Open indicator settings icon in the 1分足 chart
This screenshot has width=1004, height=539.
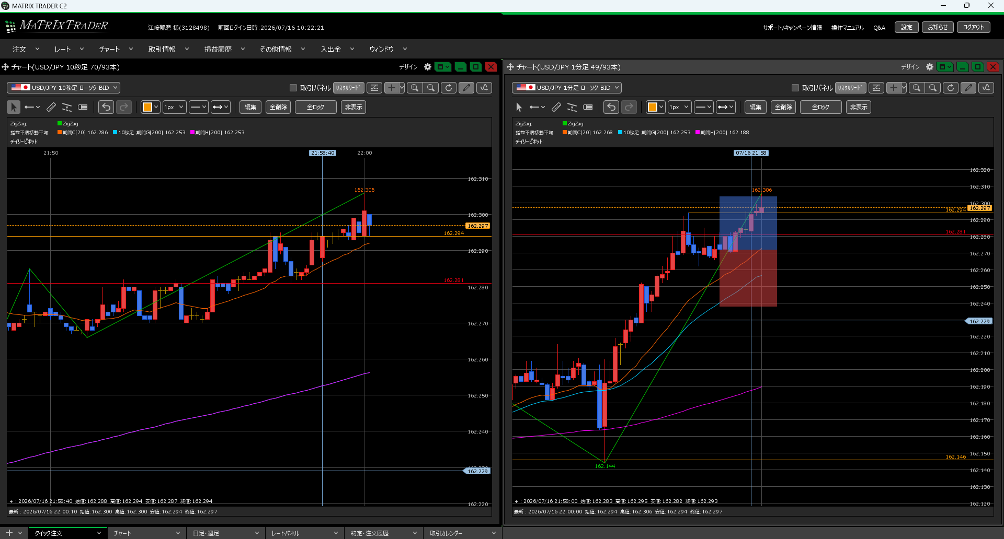coord(986,88)
